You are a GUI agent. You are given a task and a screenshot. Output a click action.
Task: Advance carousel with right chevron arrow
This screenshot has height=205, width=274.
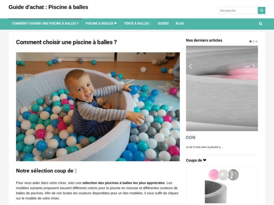pos(253,66)
